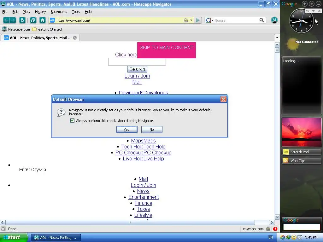Viewport: 323px width, 242px height.
Task: Run search with the magnifier icon
Action: coord(261,20)
